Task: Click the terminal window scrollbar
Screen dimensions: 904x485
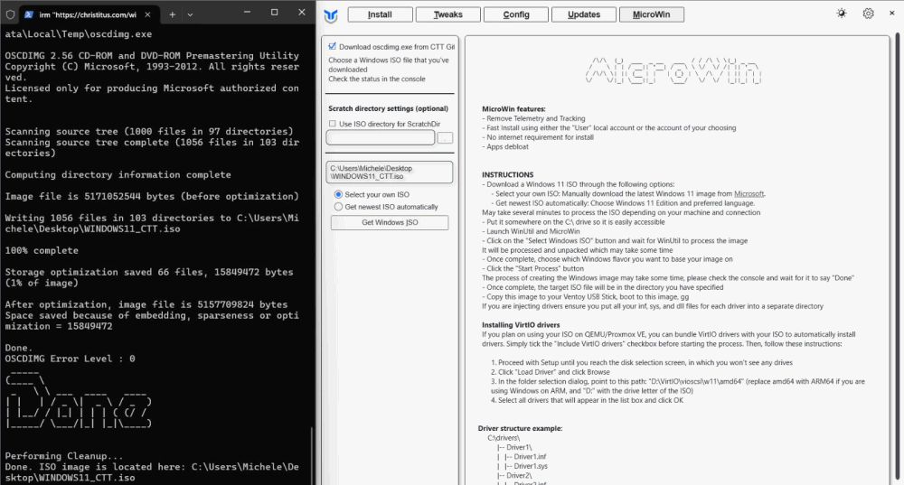Action: (312, 455)
